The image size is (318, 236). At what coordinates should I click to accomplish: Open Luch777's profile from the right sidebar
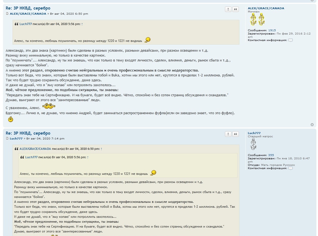coord(254,133)
